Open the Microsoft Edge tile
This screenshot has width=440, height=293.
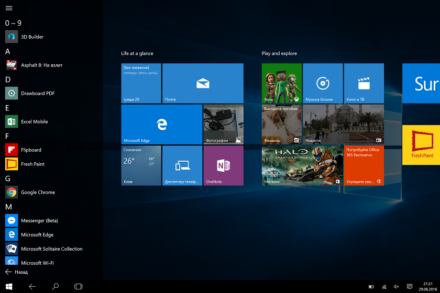(162, 125)
